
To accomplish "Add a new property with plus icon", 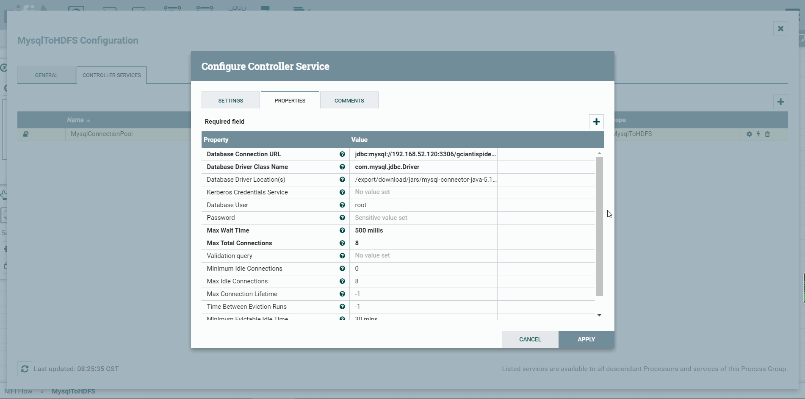I will tap(596, 122).
